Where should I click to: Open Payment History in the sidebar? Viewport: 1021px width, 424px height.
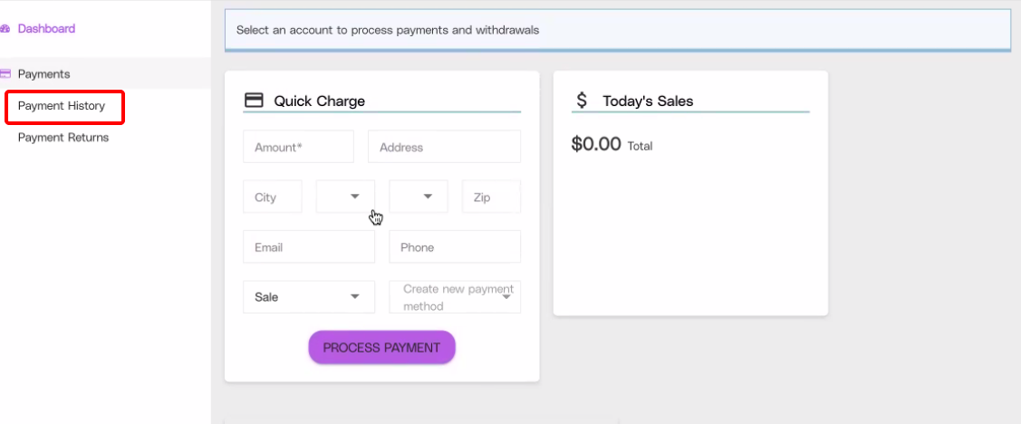point(62,106)
